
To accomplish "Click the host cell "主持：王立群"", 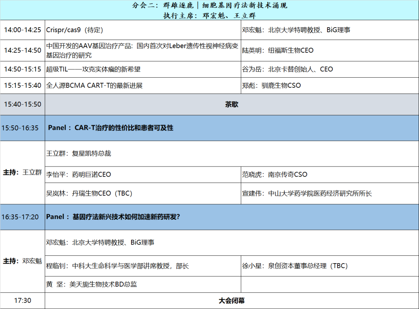I will point(23,172).
